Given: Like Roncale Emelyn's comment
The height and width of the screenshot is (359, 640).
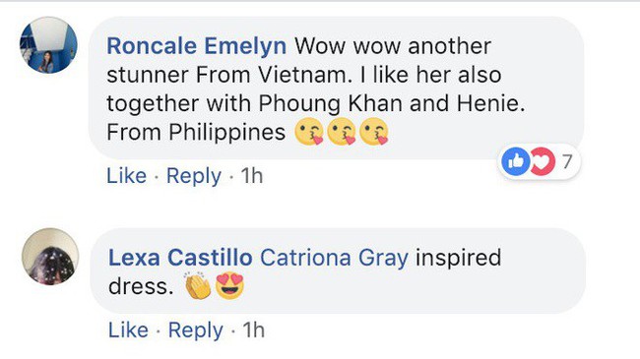Looking at the screenshot, I should point(127,176).
